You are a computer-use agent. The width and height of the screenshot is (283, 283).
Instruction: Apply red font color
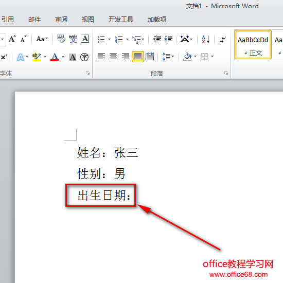[55, 57]
